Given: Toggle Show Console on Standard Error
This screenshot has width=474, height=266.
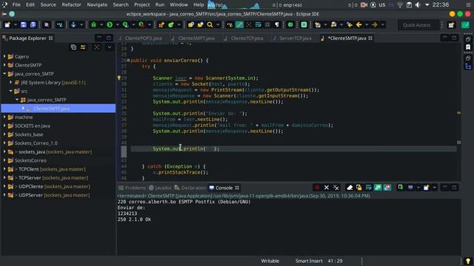Looking at the screenshot, I should tap(387, 188).
